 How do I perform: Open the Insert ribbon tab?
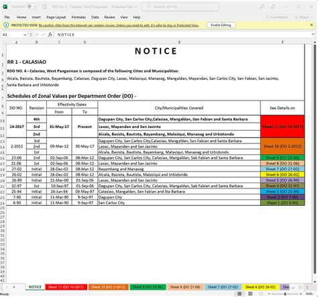(36, 17)
